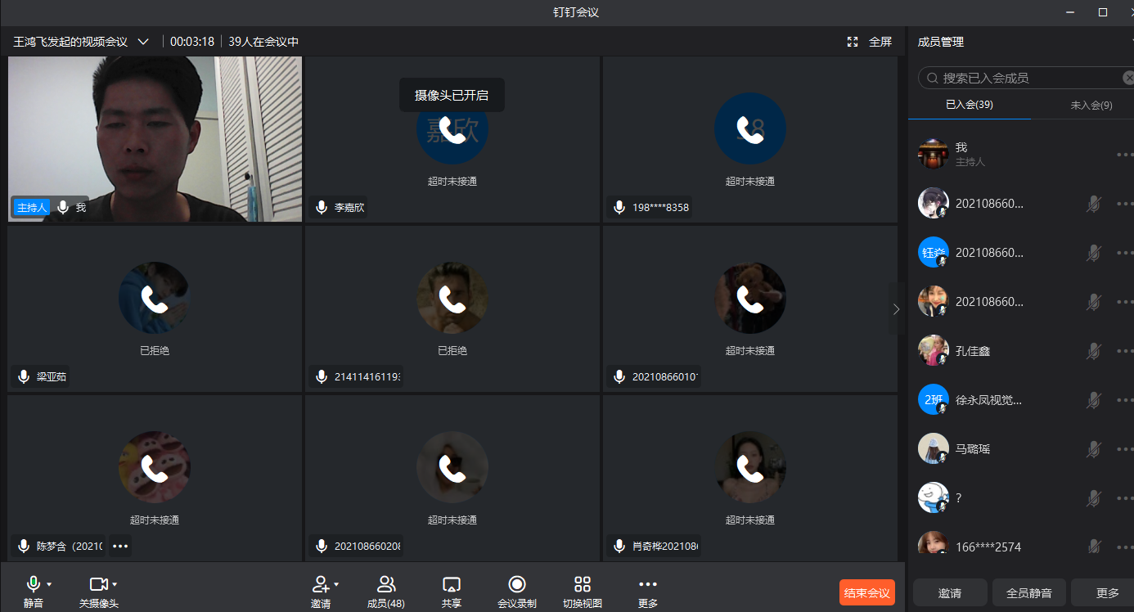The image size is (1134, 612).
Task: Open the switch view layout icon
Action: click(582, 584)
